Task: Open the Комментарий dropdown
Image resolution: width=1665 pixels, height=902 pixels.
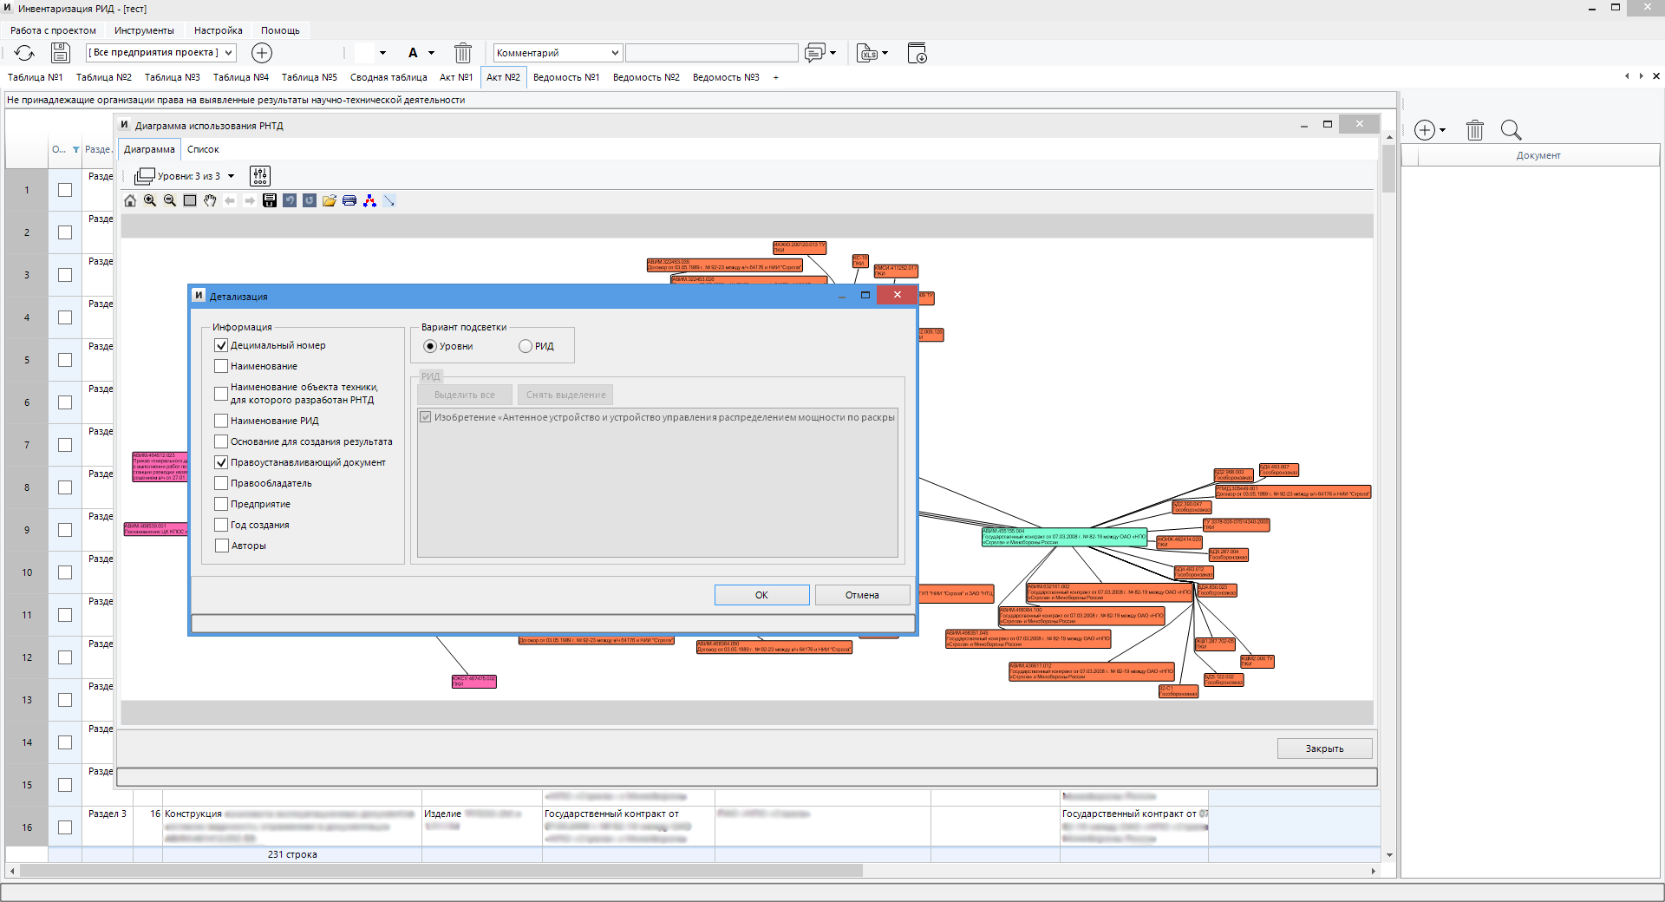Action: 558,53
